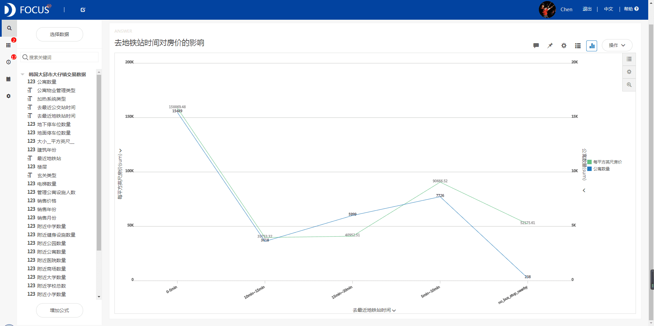Open the grid apps icon with badge 2
The image size is (654, 326).
[x=9, y=45]
